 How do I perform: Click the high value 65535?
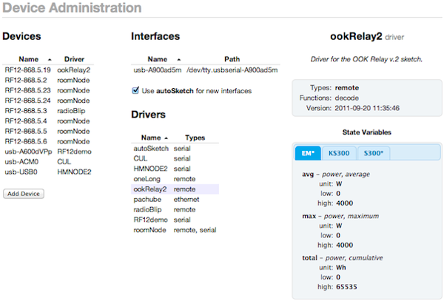(x=346, y=287)
